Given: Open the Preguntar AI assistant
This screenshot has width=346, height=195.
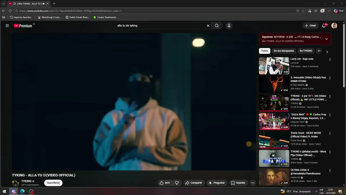Looking at the screenshot, I should click(x=217, y=183).
